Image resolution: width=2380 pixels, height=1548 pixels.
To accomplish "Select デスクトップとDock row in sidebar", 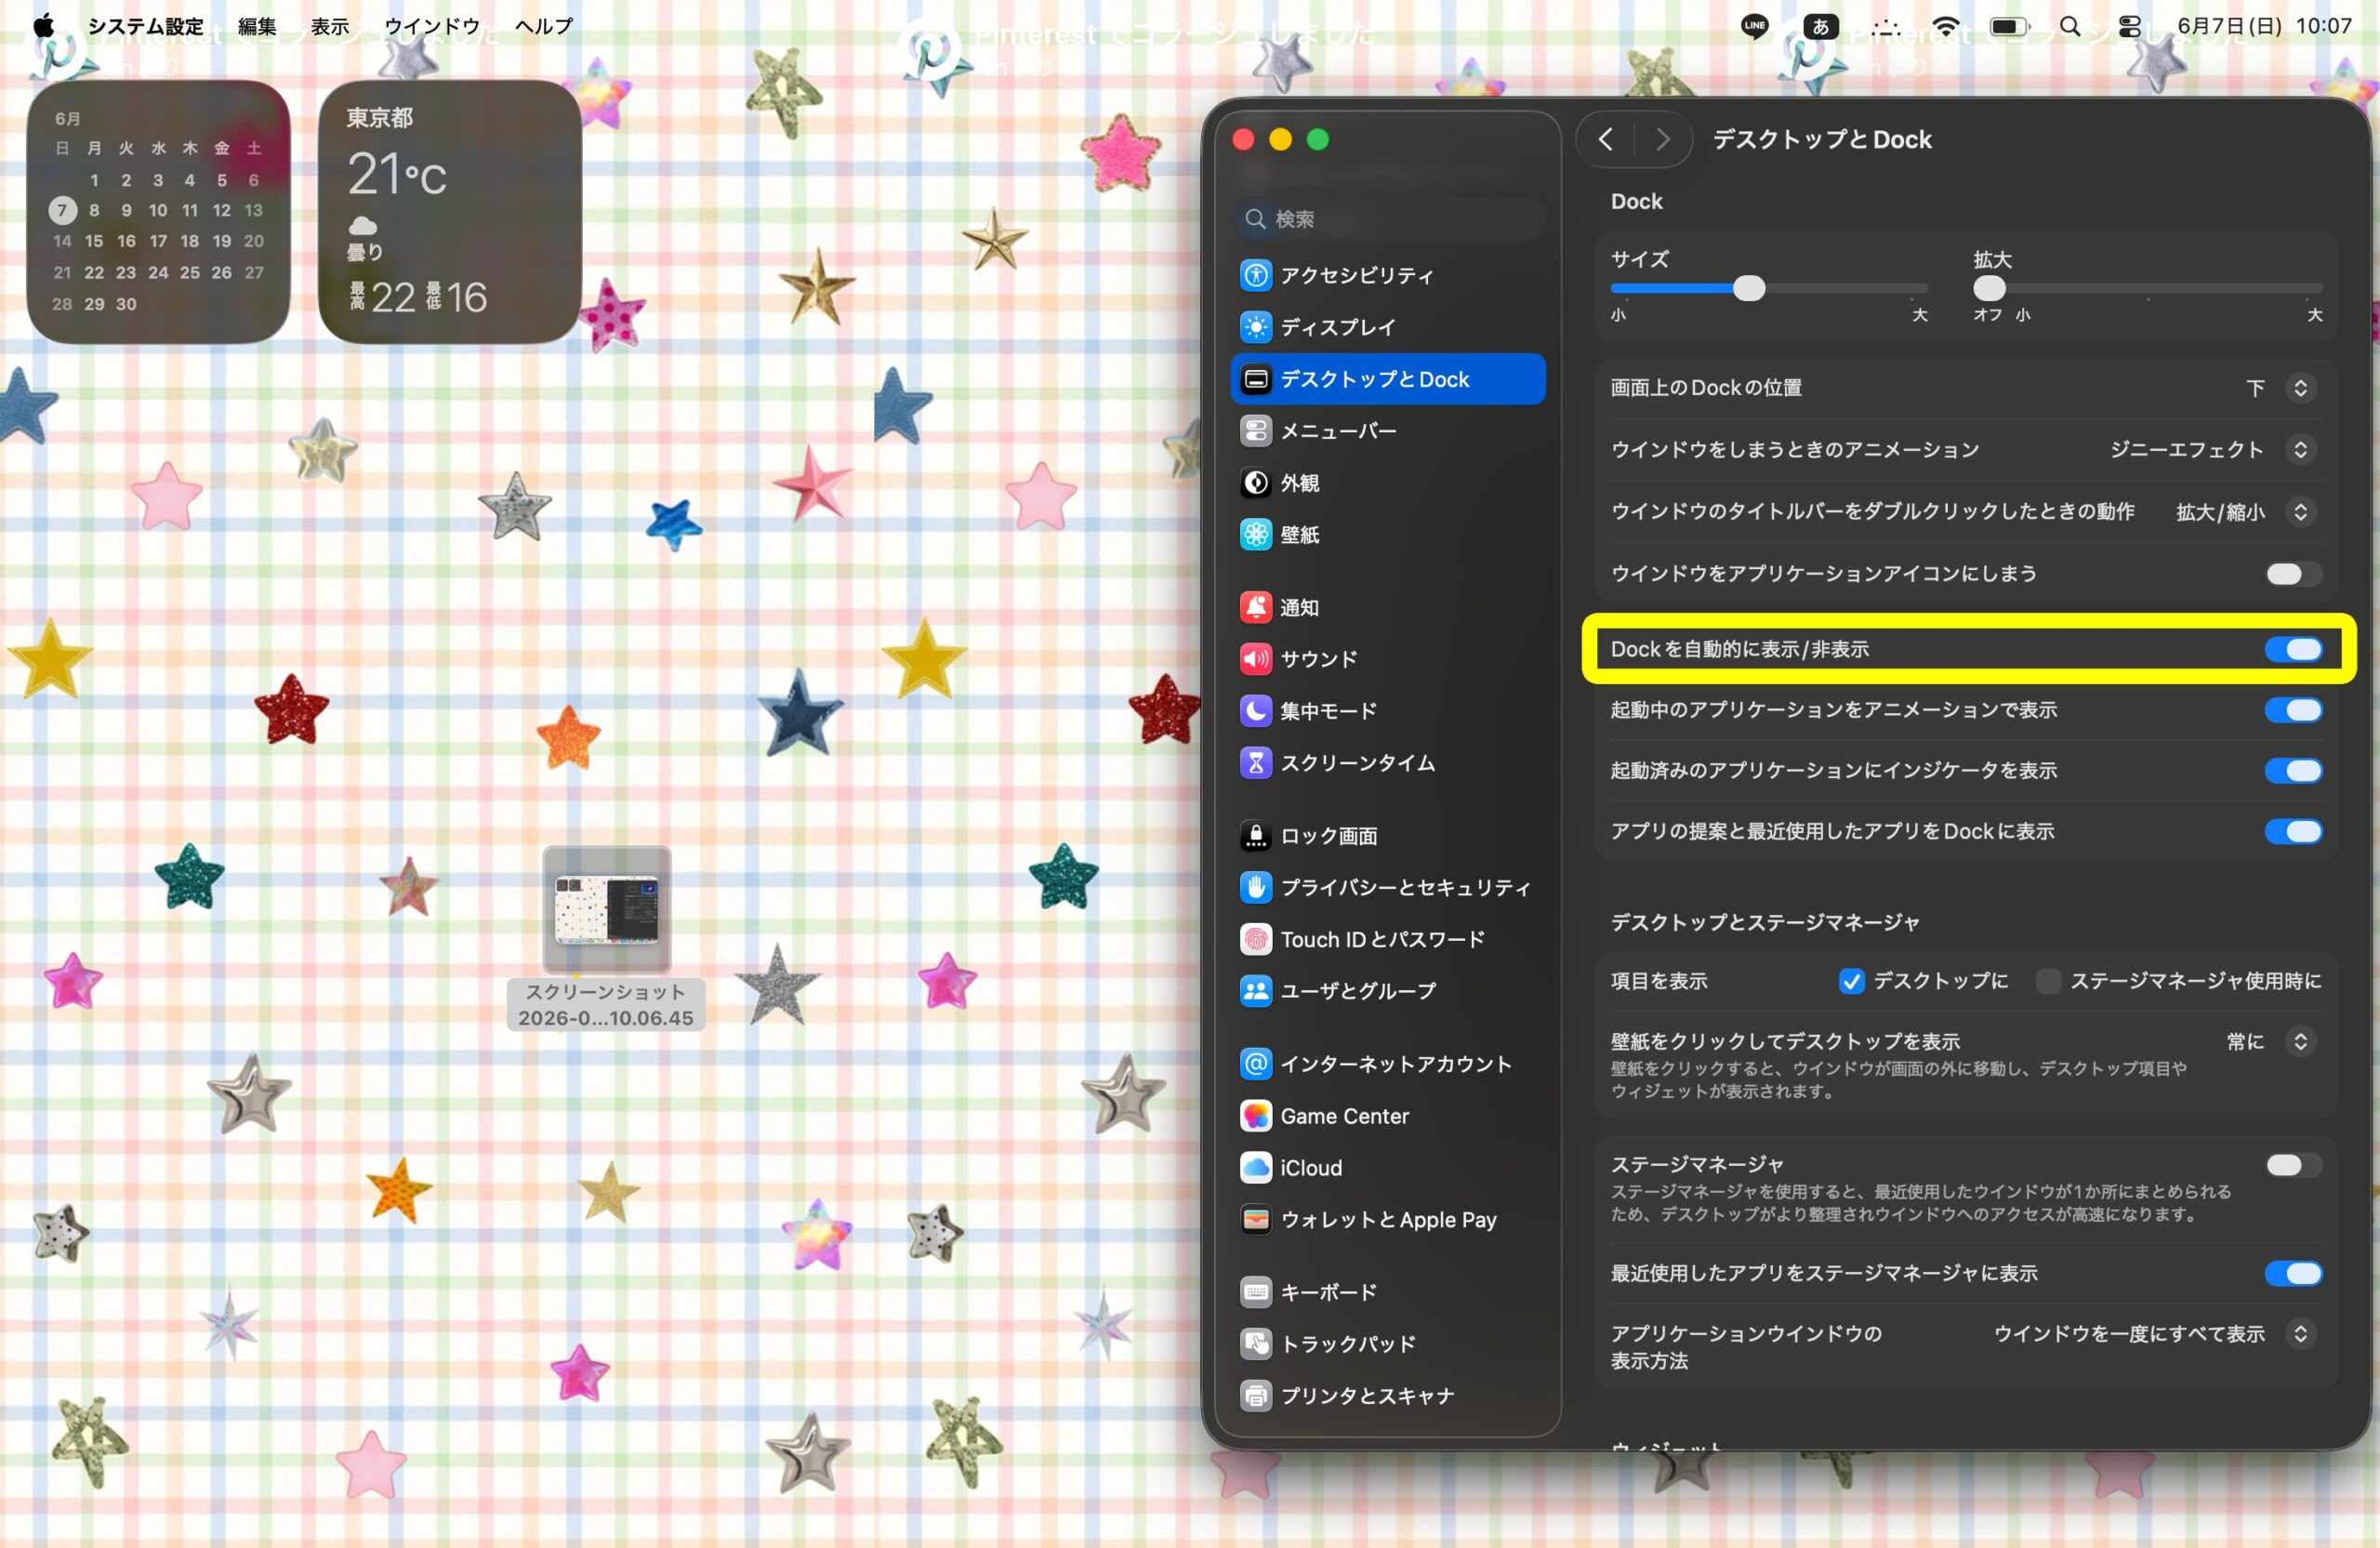I will click(x=1387, y=379).
